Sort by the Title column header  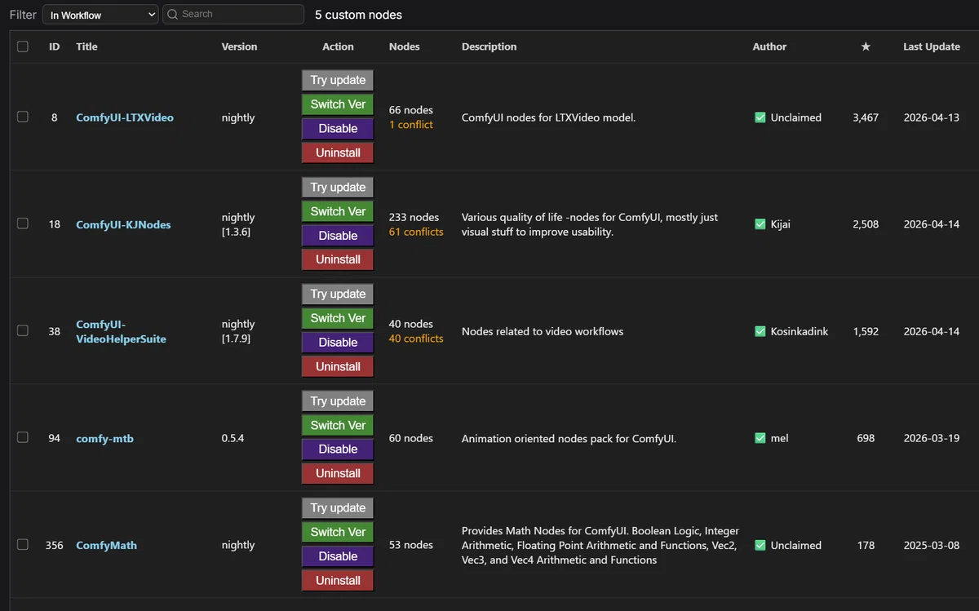(x=86, y=46)
